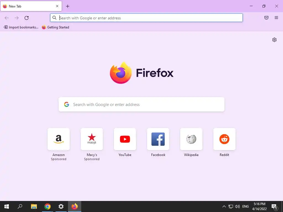Open the Save to Pocket icon

tap(266, 18)
